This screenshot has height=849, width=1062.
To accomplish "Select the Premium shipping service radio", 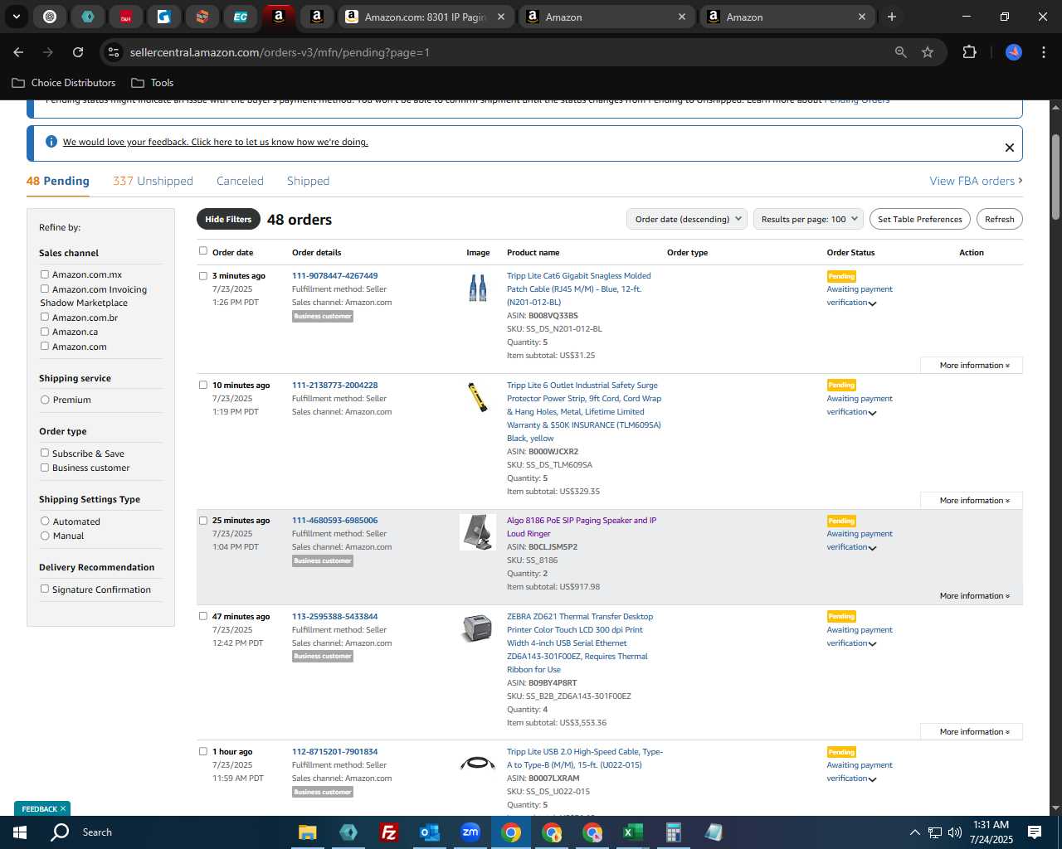I will point(45,400).
